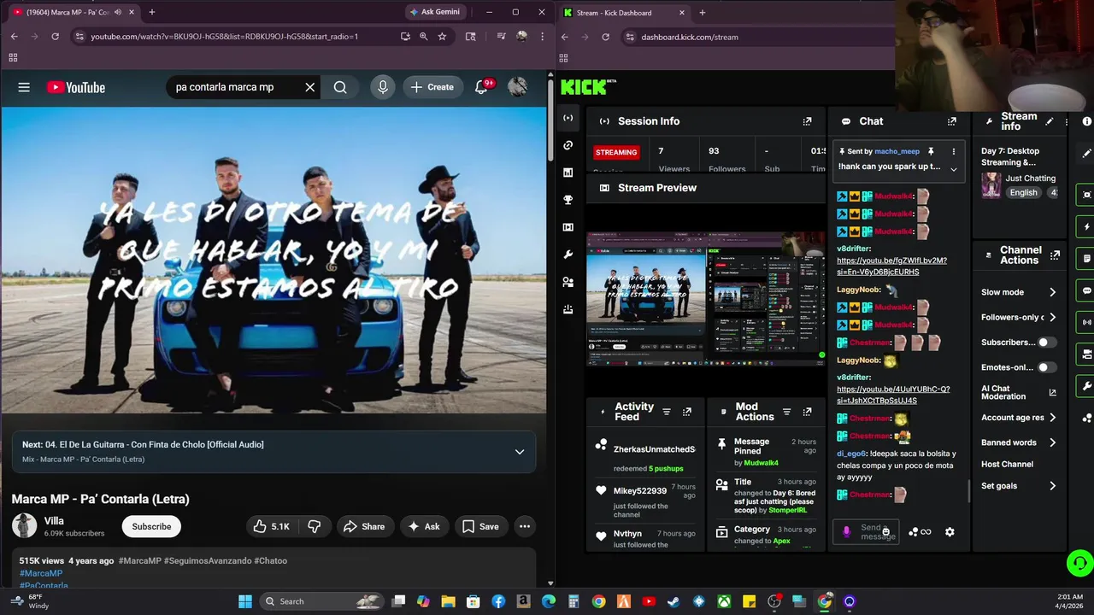Click the YouTube search magnifier button
This screenshot has width=1094, height=615.
(x=340, y=87)
